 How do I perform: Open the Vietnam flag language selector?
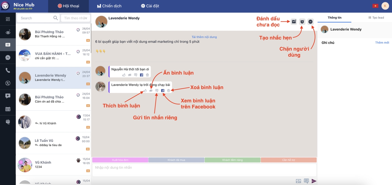click(x=375, y=6)
